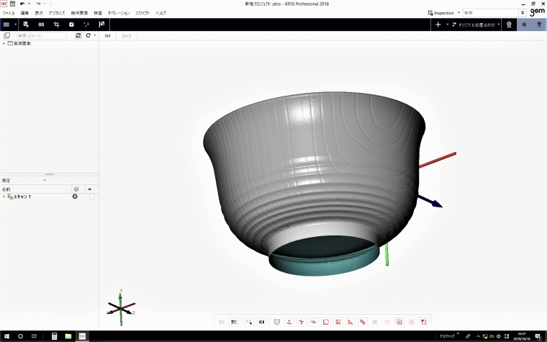Click the camera view icon in top-right toolbar

point(510,24)
